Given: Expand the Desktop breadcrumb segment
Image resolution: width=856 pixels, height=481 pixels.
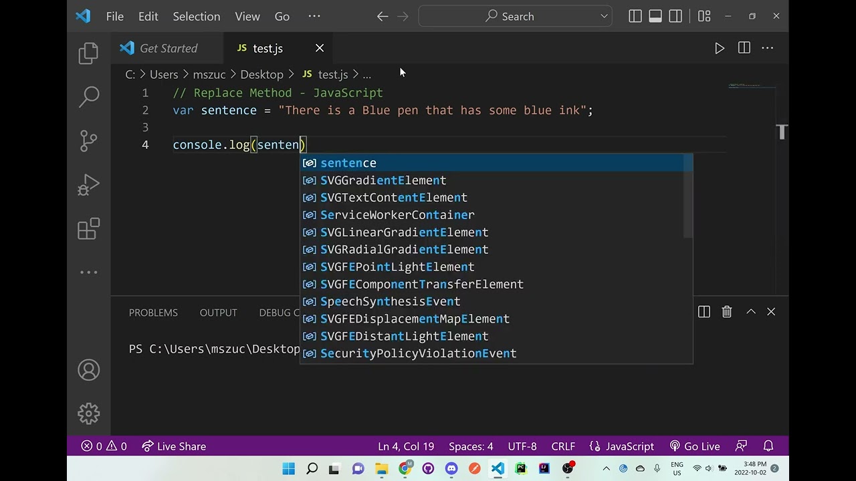Looking at the screenshot, I should pyautogui.click(x=262, y=74).
